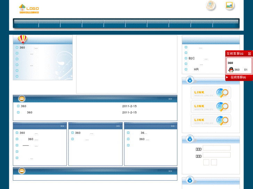Click the middle LINK banner
253x189 pixels.
point(211,107)
